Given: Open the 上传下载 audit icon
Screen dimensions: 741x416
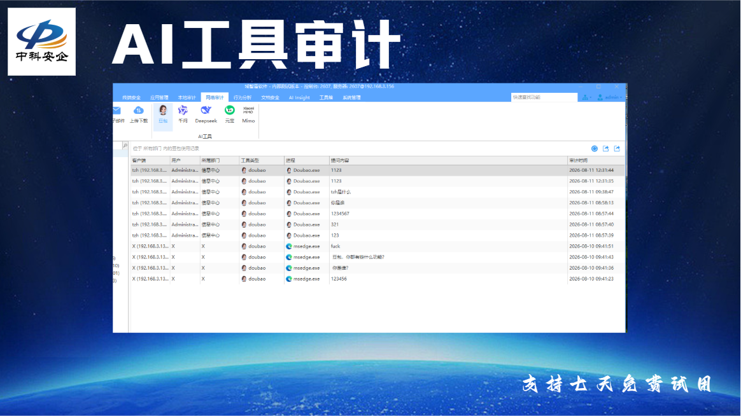Looking at the screenshot, I should click(139, 114).
